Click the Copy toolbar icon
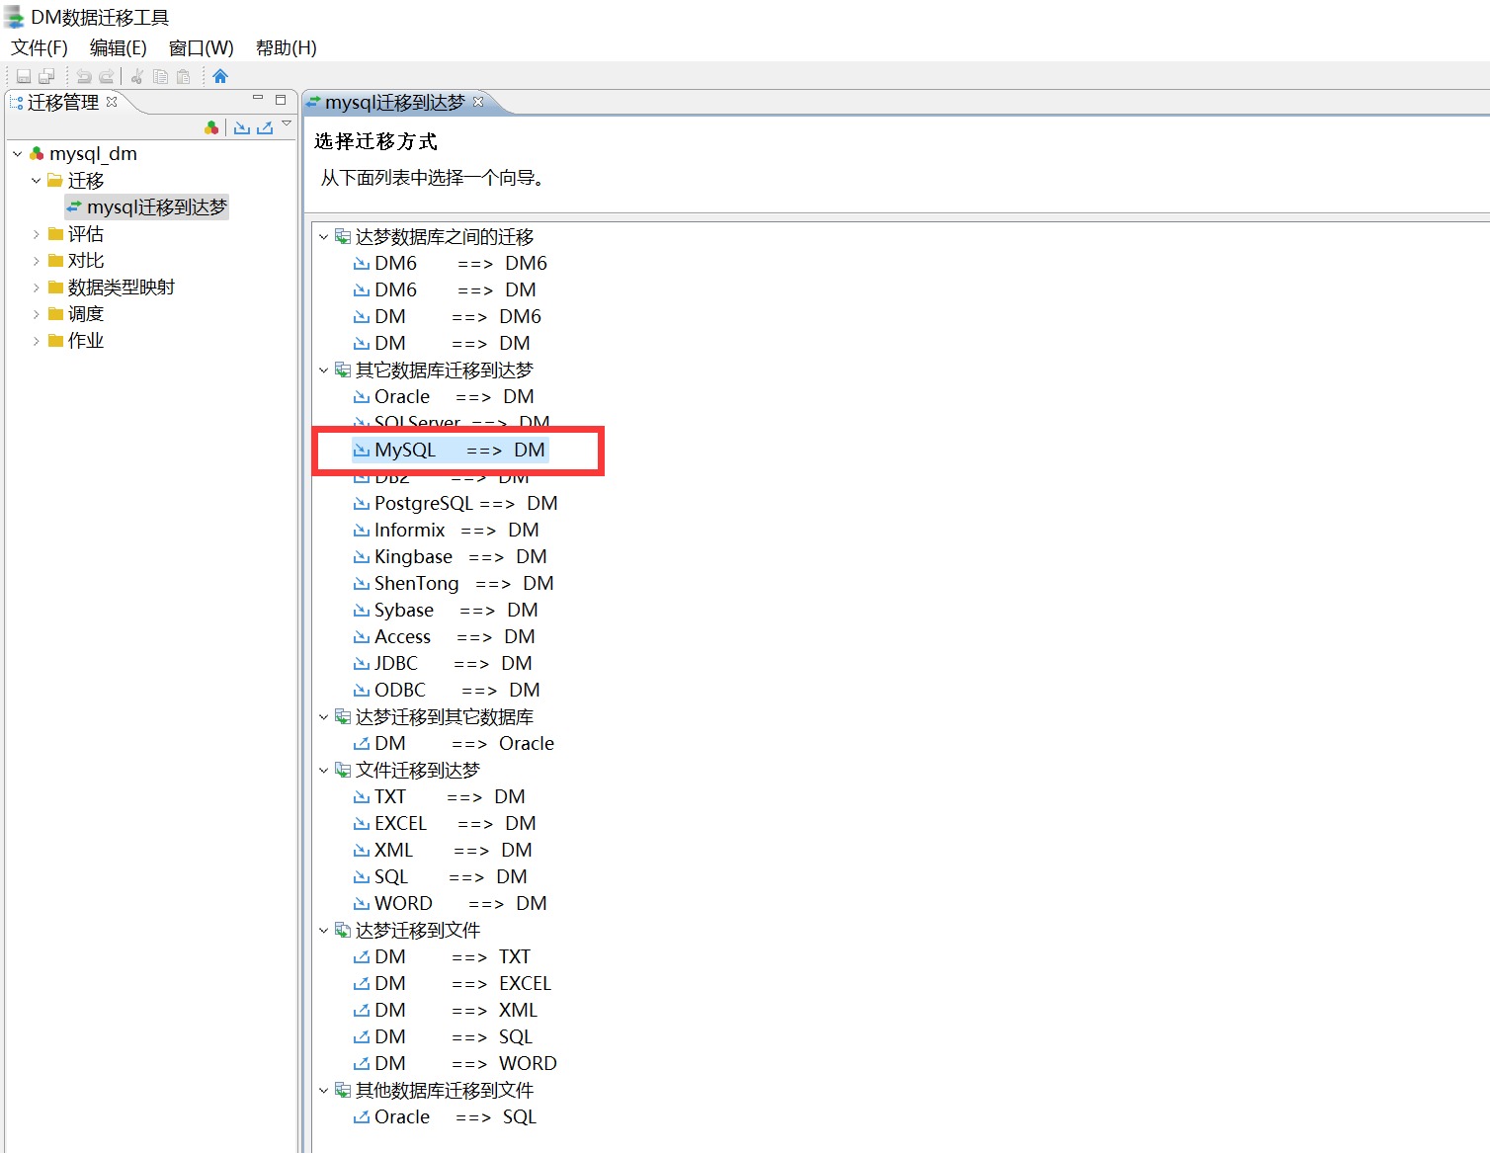This screenshot has width=1490, height=1153. click(160, 76)
